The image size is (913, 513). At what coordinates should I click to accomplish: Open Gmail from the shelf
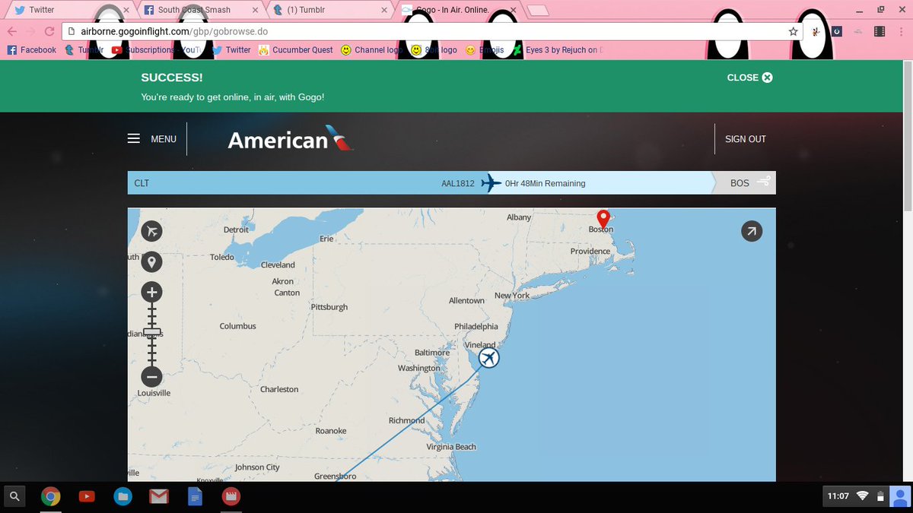click(158, 496)
